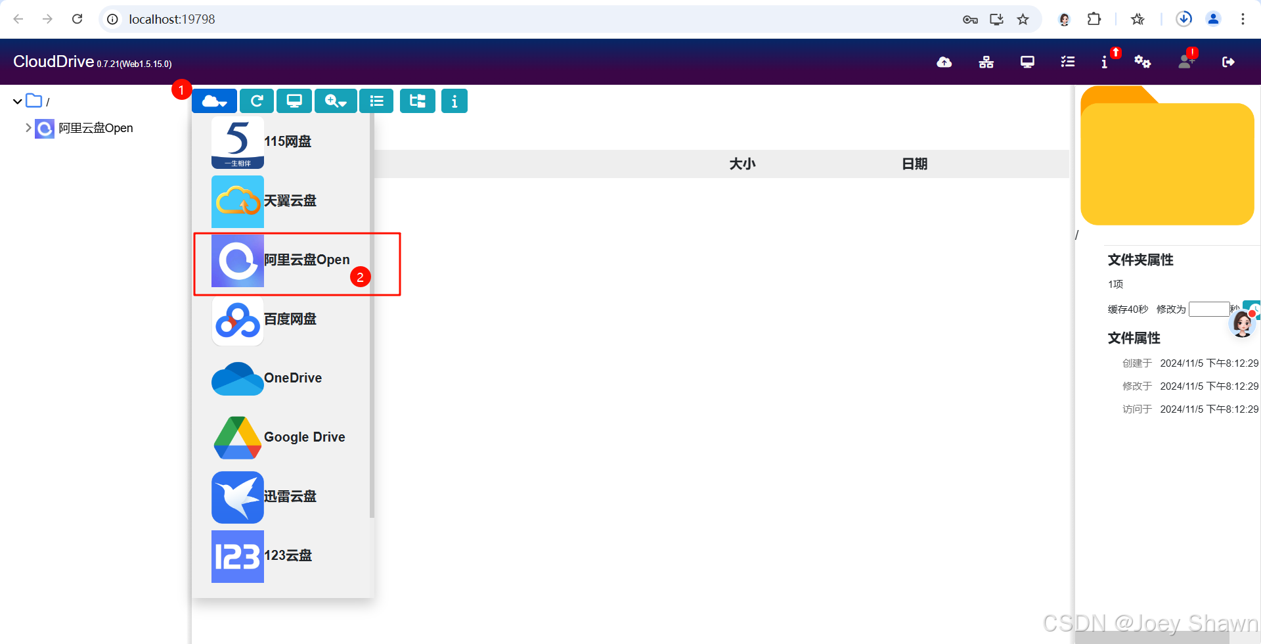Open the add cloud storage dropdown
The image size is (1261, 644).
pos(214,101)
